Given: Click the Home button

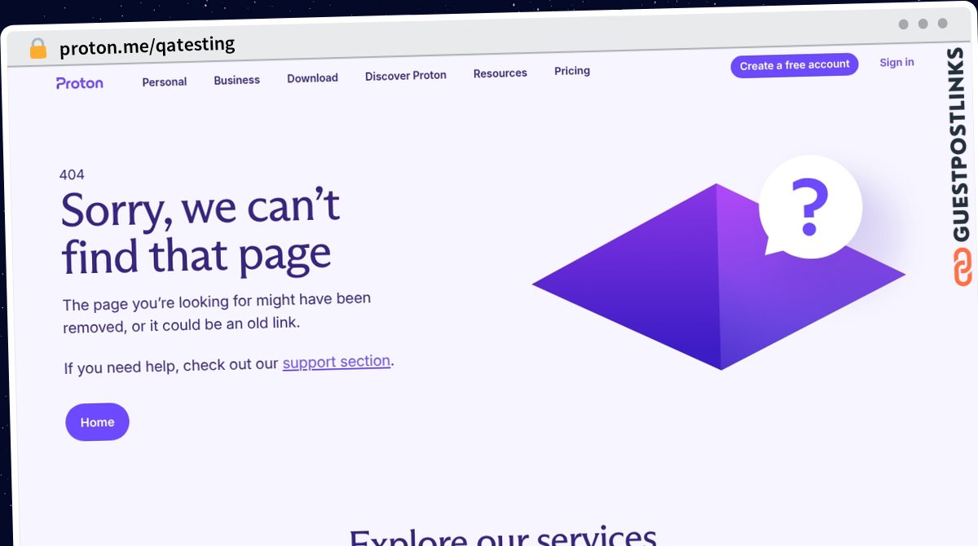Looking at the screenshot, I should 97,422.
